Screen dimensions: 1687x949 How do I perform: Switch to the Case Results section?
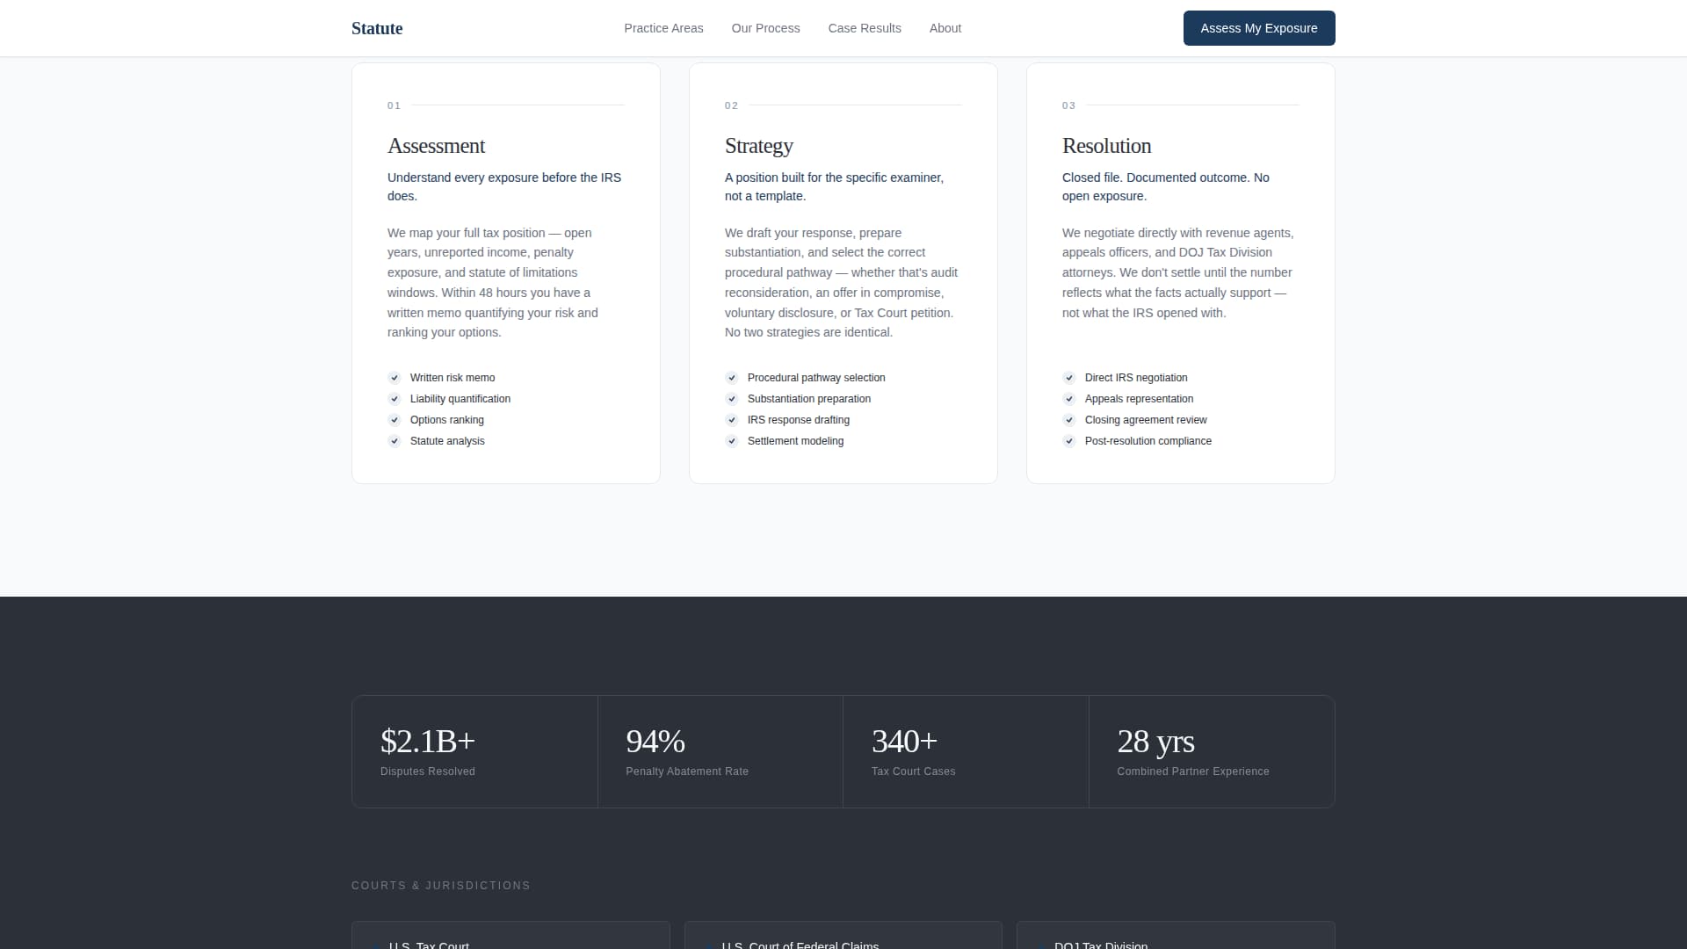coord(865,28)
